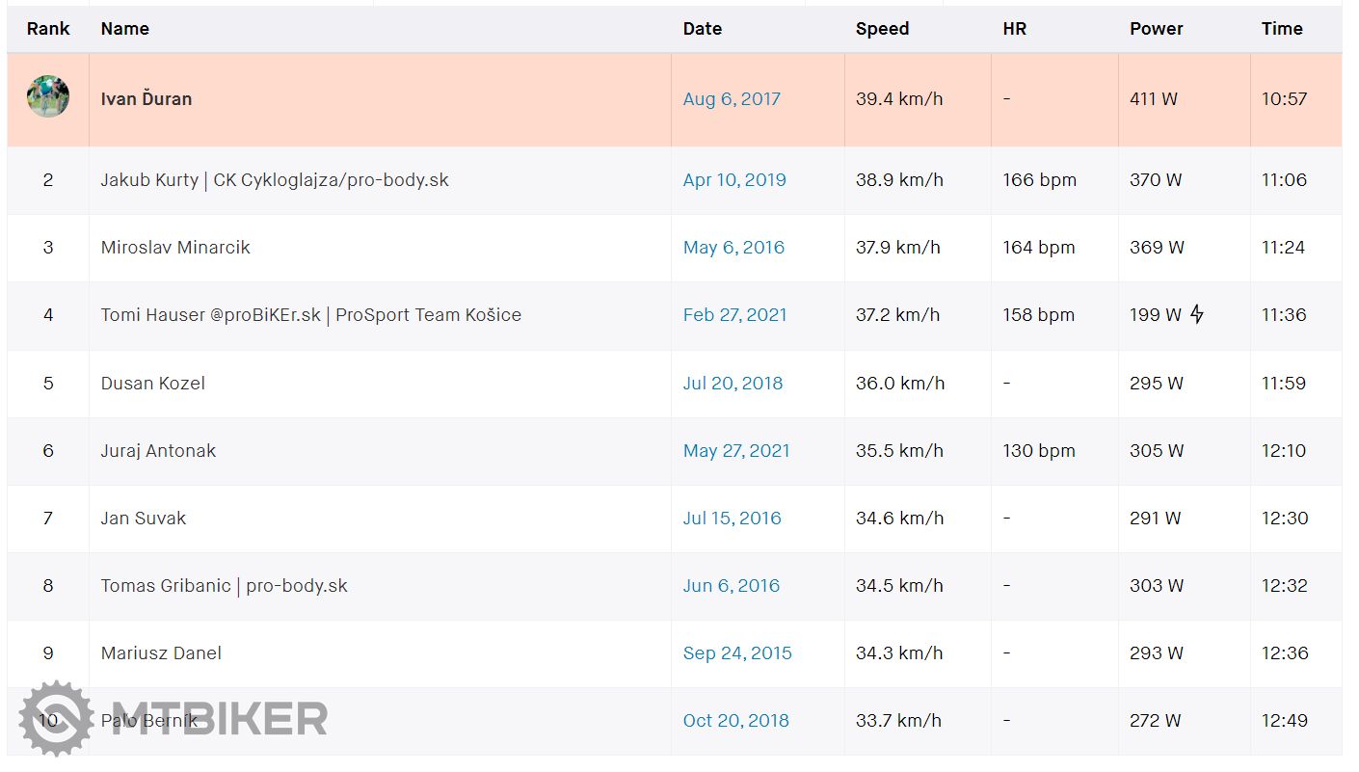Open the Sep 24, 2015 activity link
This screenshot has height=772, width=1359.
coord(737,653)
